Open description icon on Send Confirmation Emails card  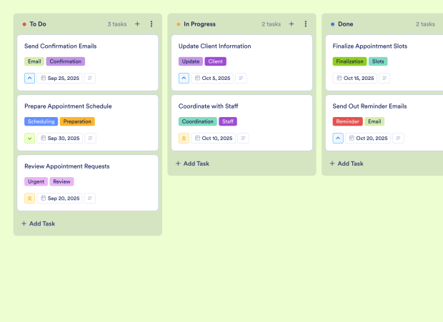[90, 79]
